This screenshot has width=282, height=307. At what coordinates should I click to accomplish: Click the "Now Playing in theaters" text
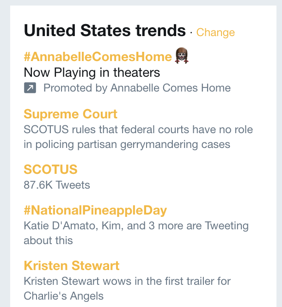click(x=92, y=73)
